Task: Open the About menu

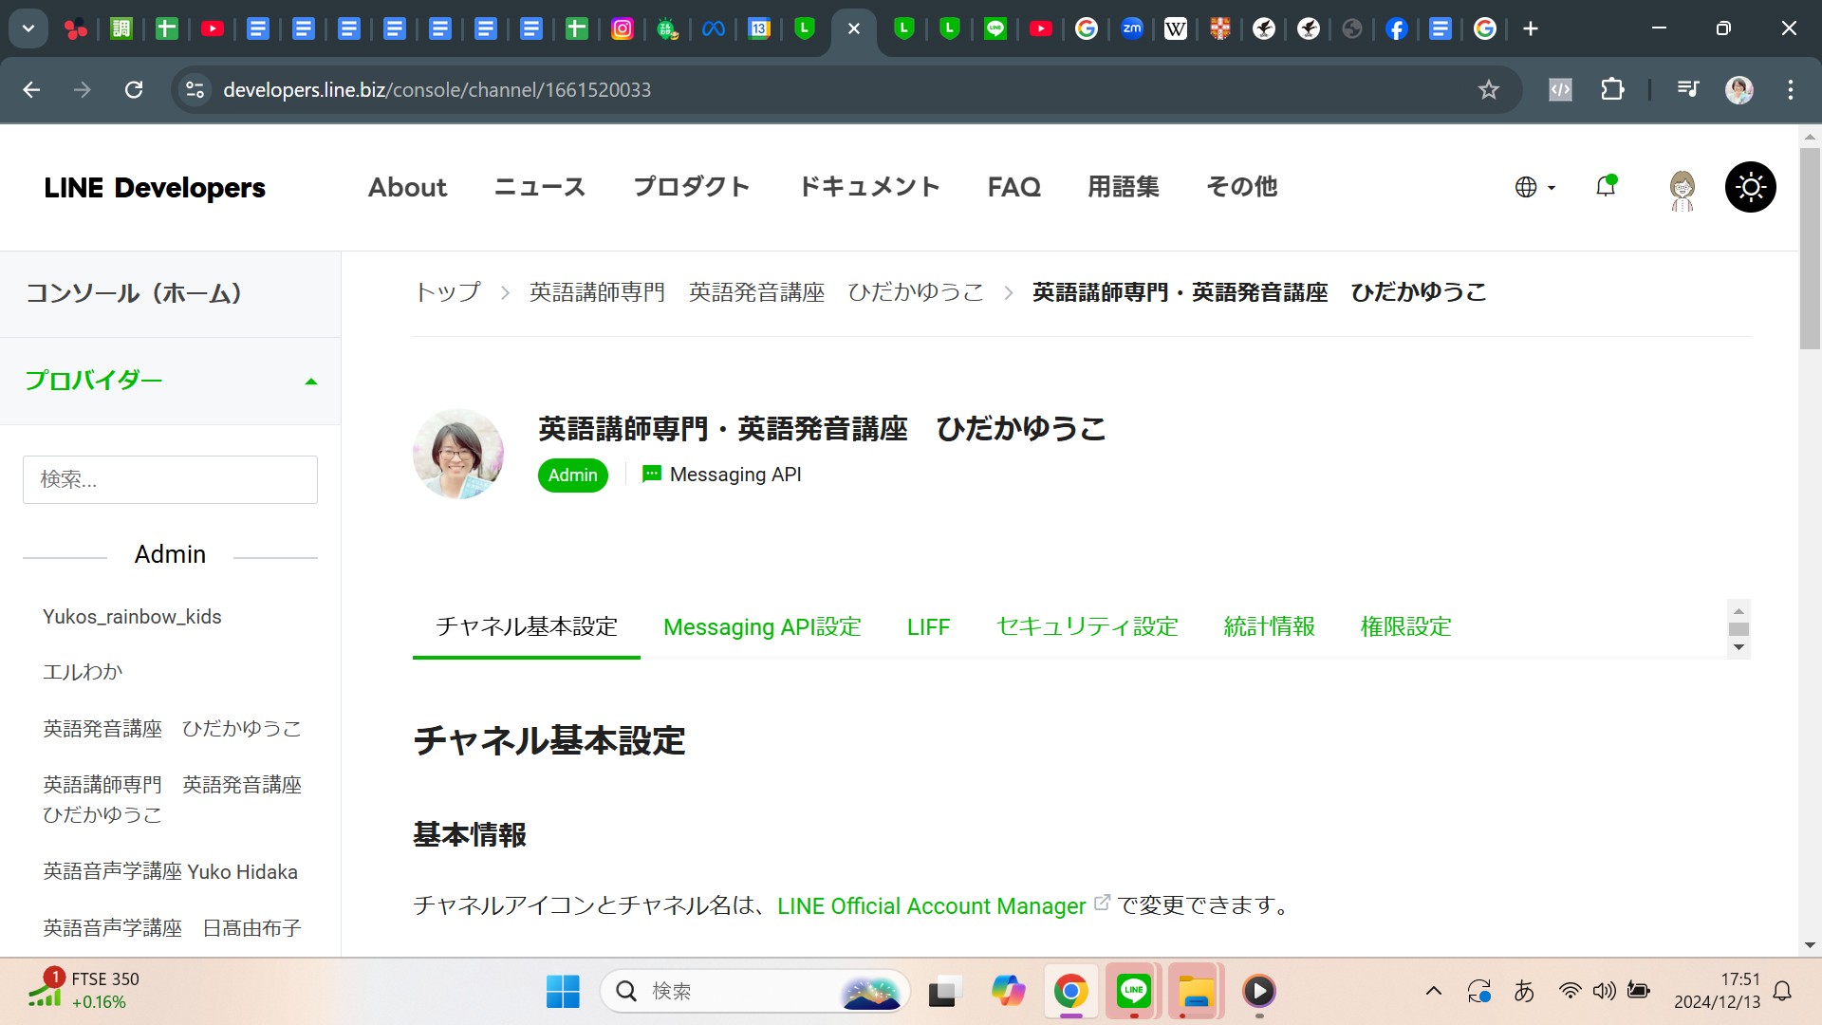Action: click(407, 187)
